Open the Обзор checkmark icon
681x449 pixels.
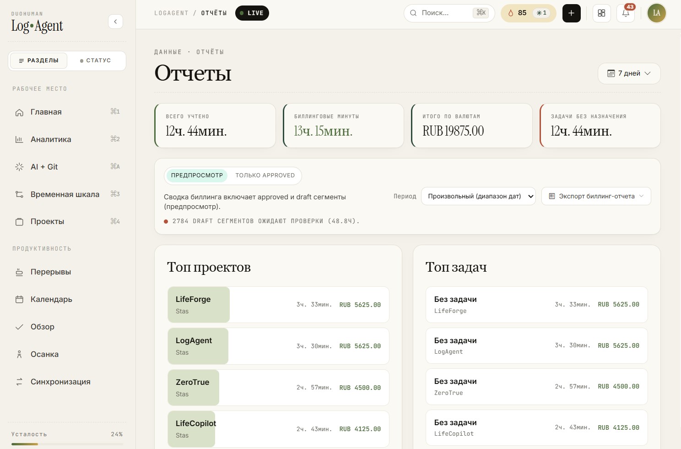(19, 327)
